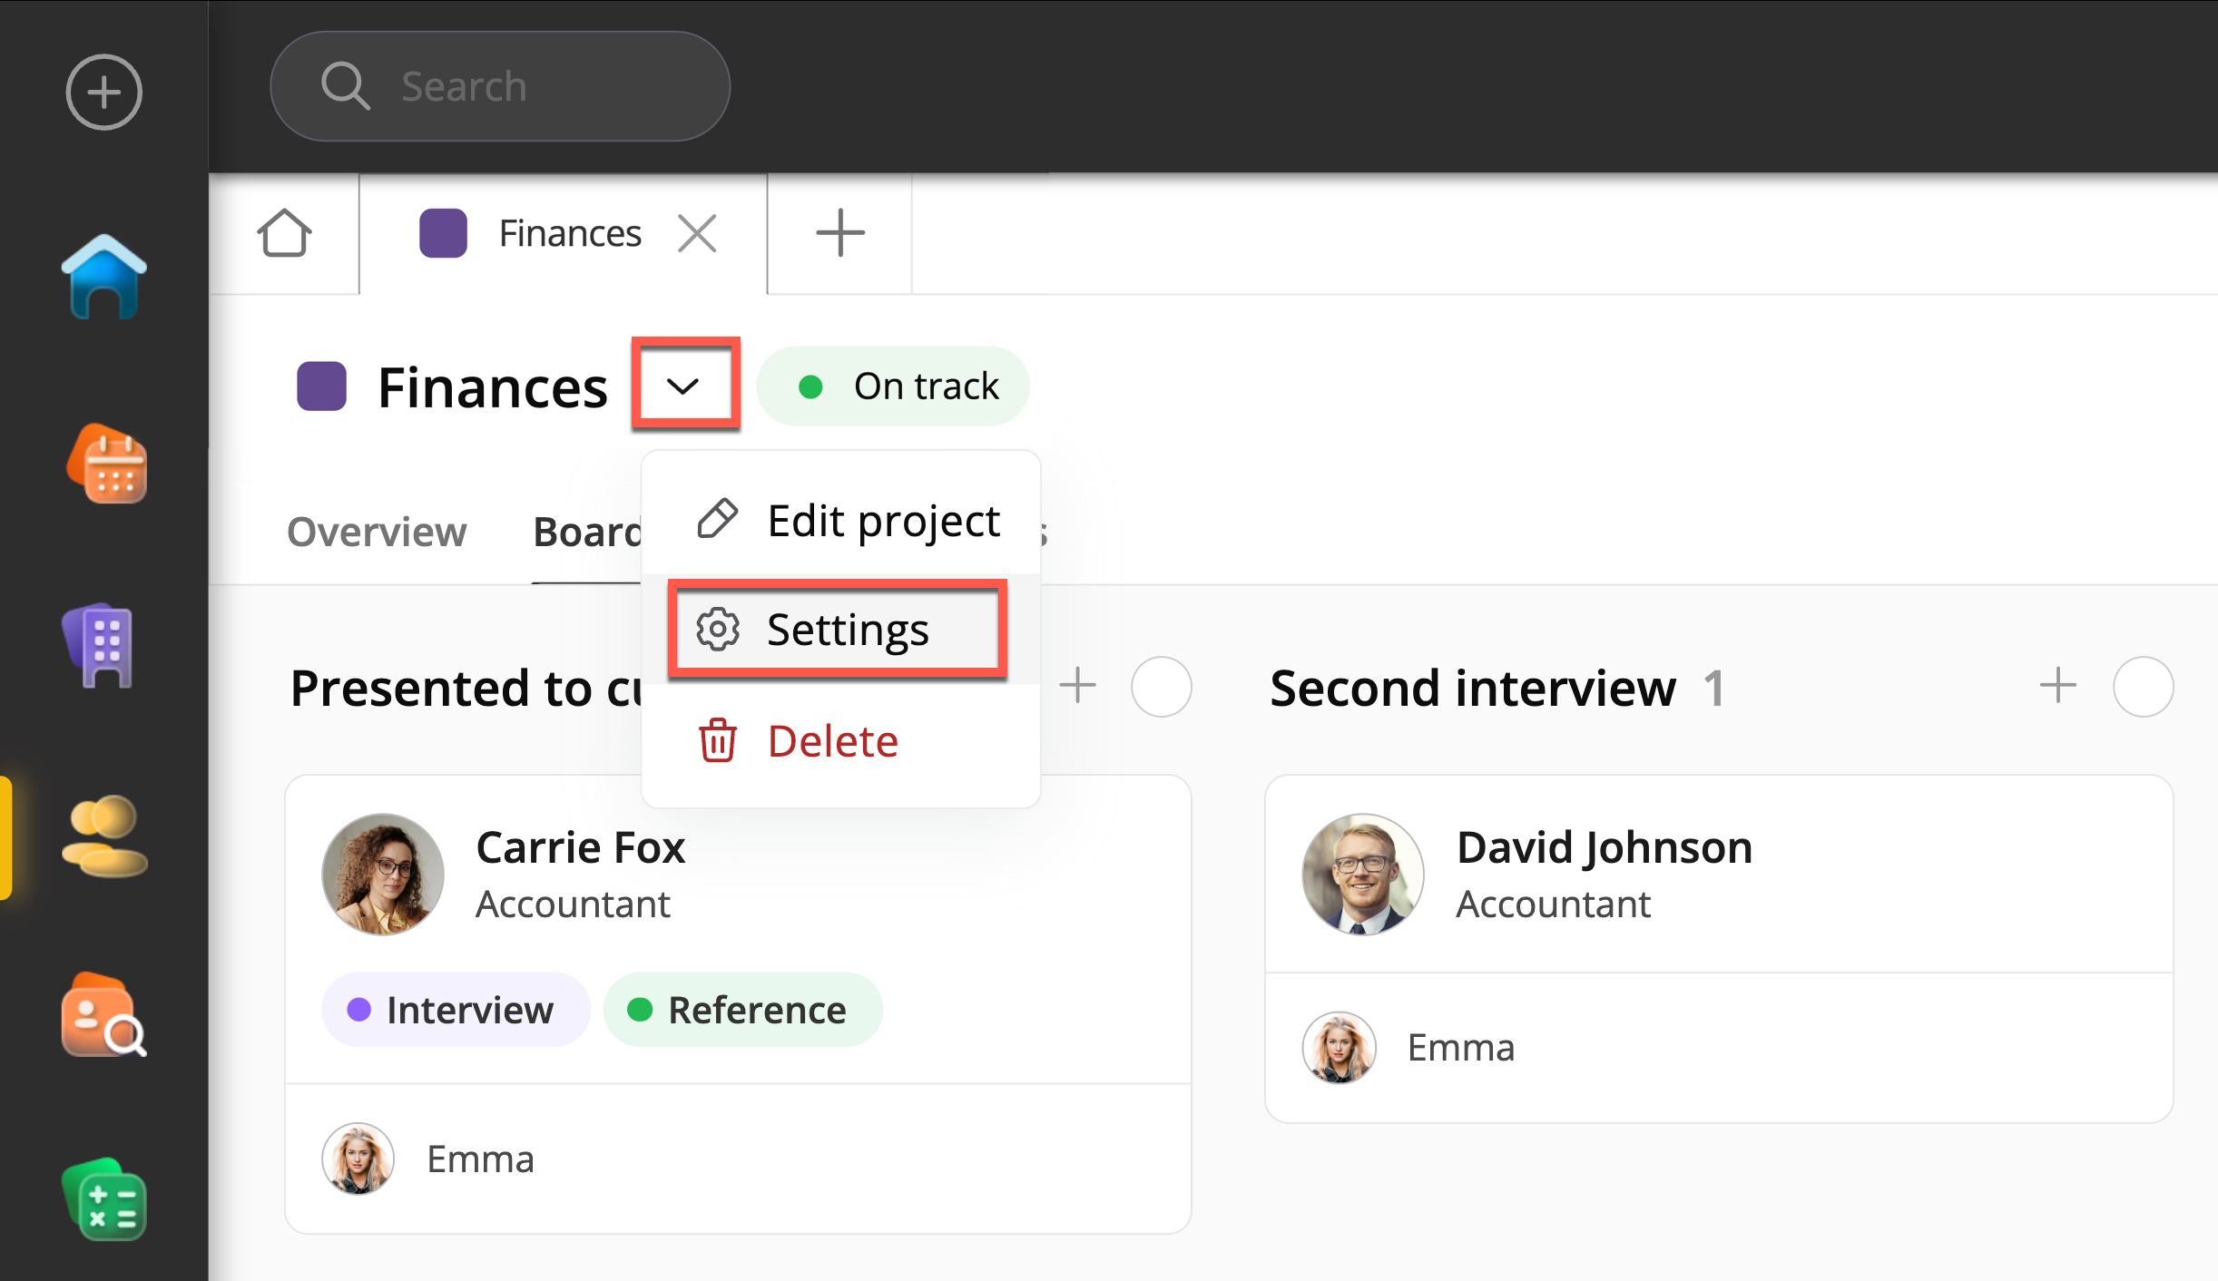Open the orange calendar app icon
Screen dimensions: 2218x1281
point(106,464)
